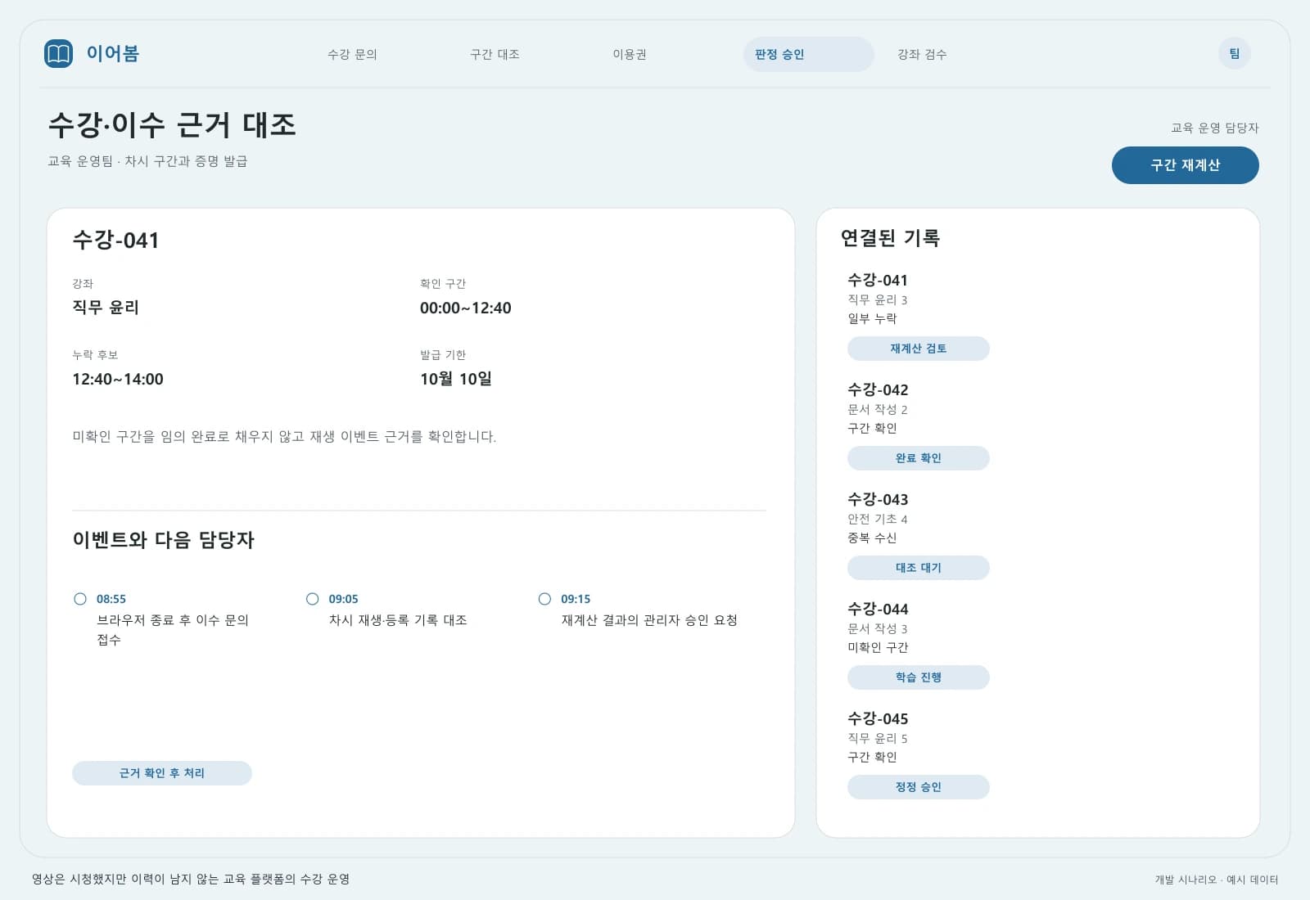Viewport: 1310px width, 900px height.
Task: Click the 일부 누락 status under 수강-041
Action: pyautogui.click(x=872, y=318)
